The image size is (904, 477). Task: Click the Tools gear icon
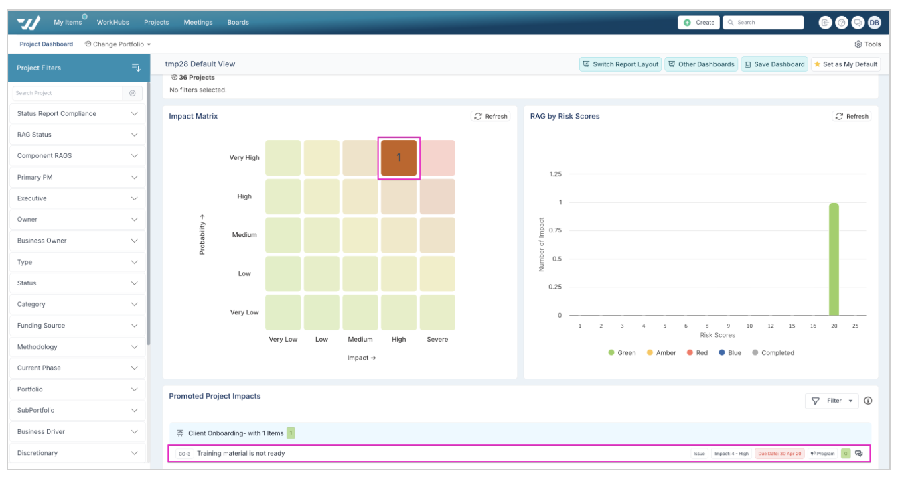pyautogui.click(x=858, y=44)
